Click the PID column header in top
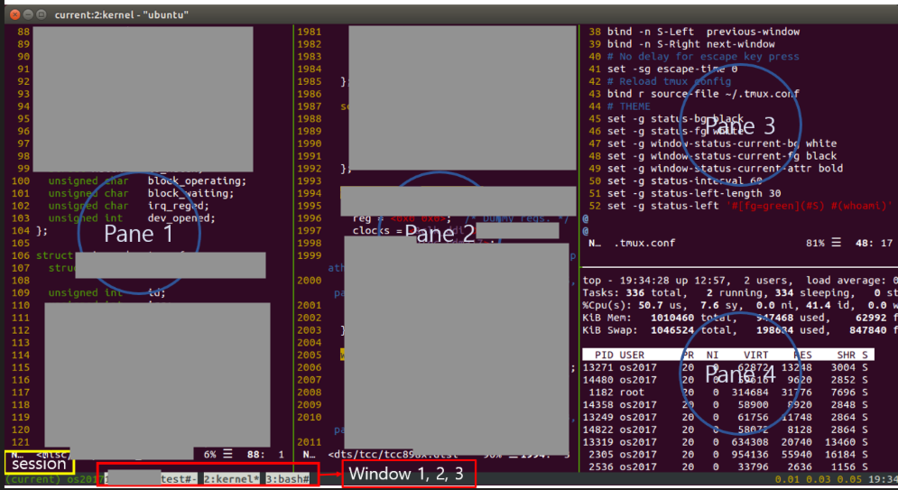 pyautogui.click(x=605, y=355)
